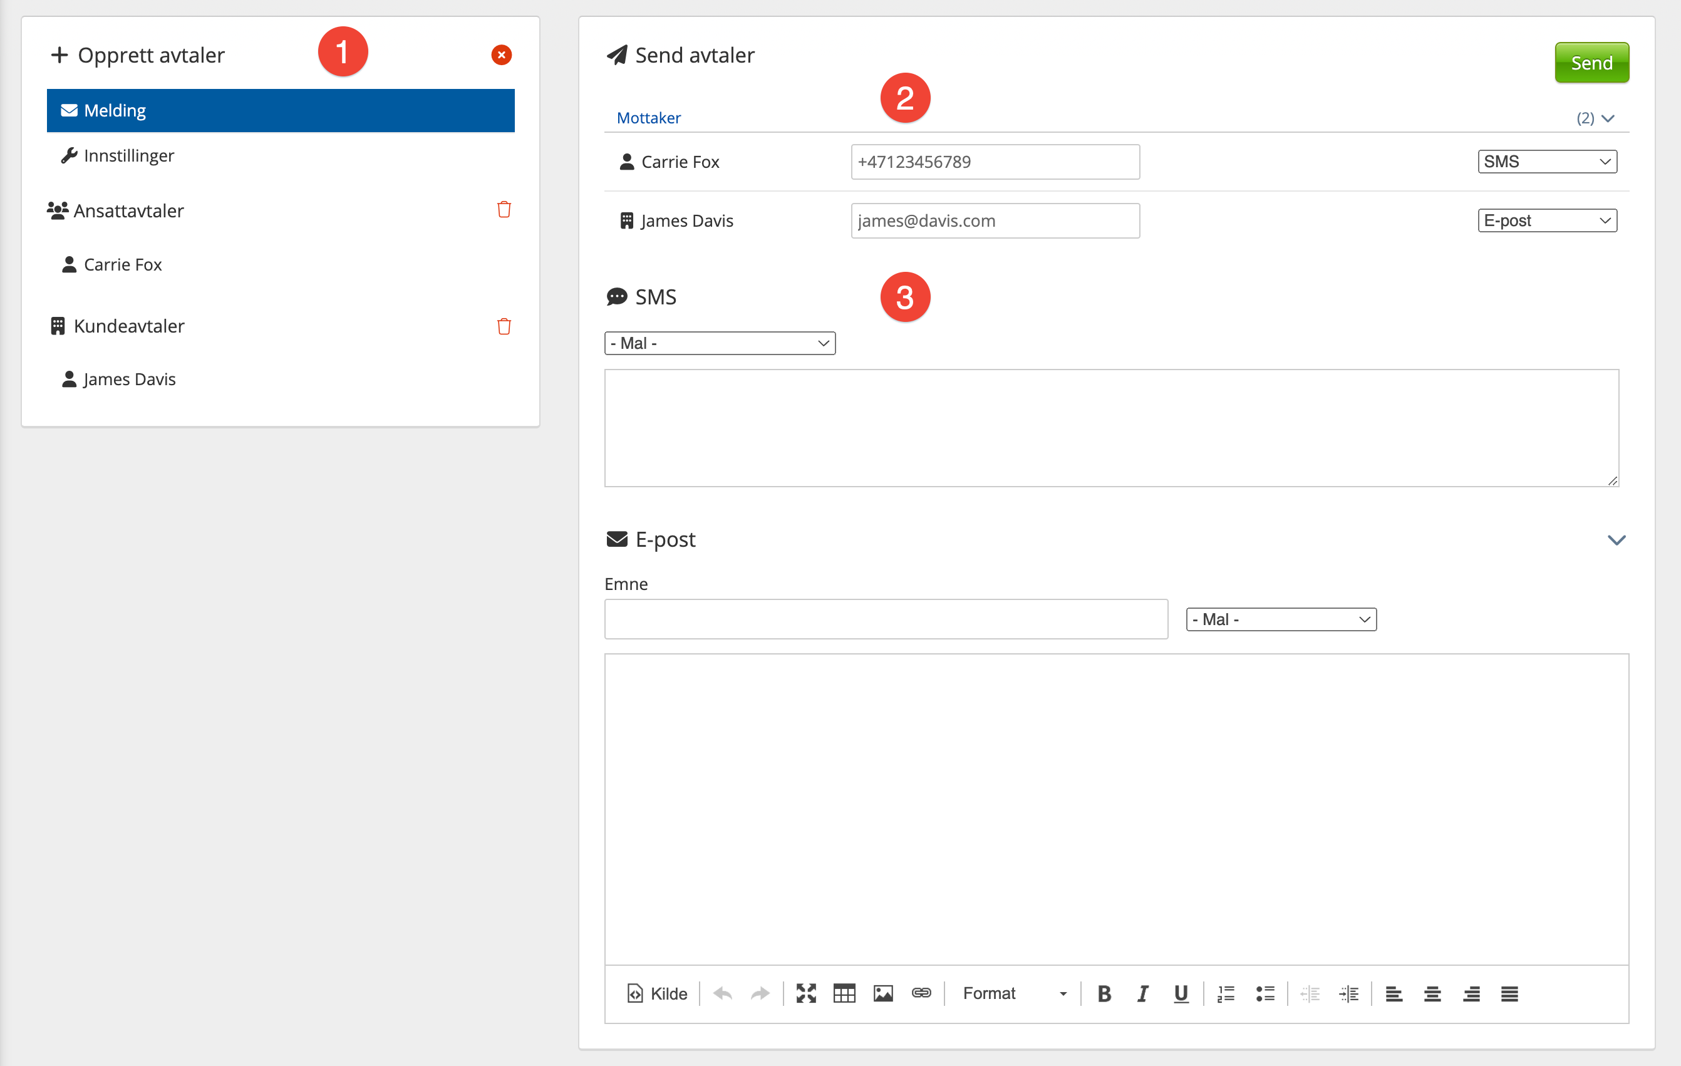Delete Ansattavtaler with the trash icon
Screen dimensions: 1681x1066
click(504, 209)
